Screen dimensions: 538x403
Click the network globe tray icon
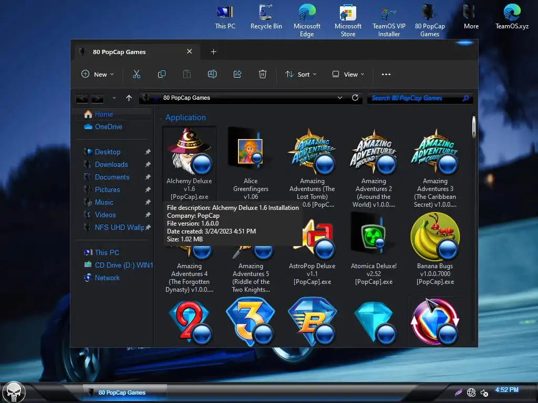pos(471,393)
